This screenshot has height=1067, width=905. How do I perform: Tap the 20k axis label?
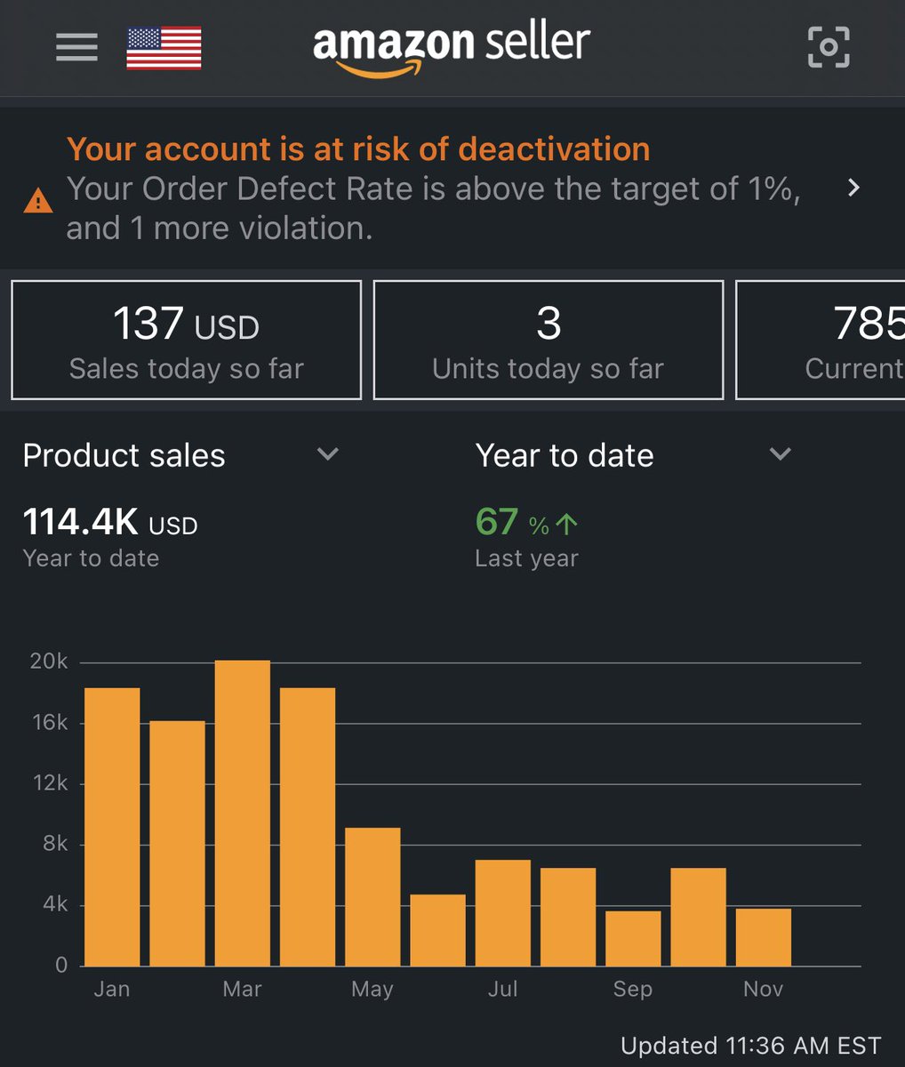[x=49, y=662]
